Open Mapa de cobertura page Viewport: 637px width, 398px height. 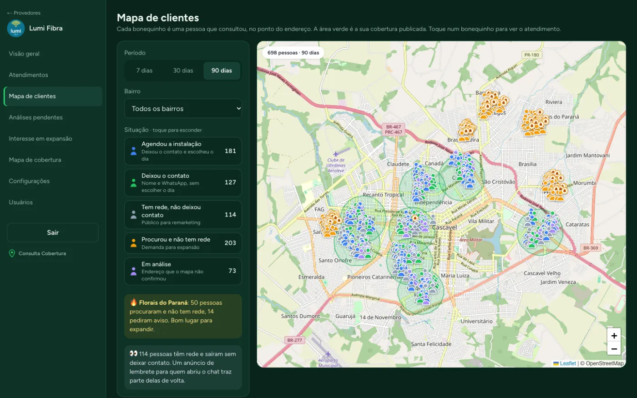(53, 160)
